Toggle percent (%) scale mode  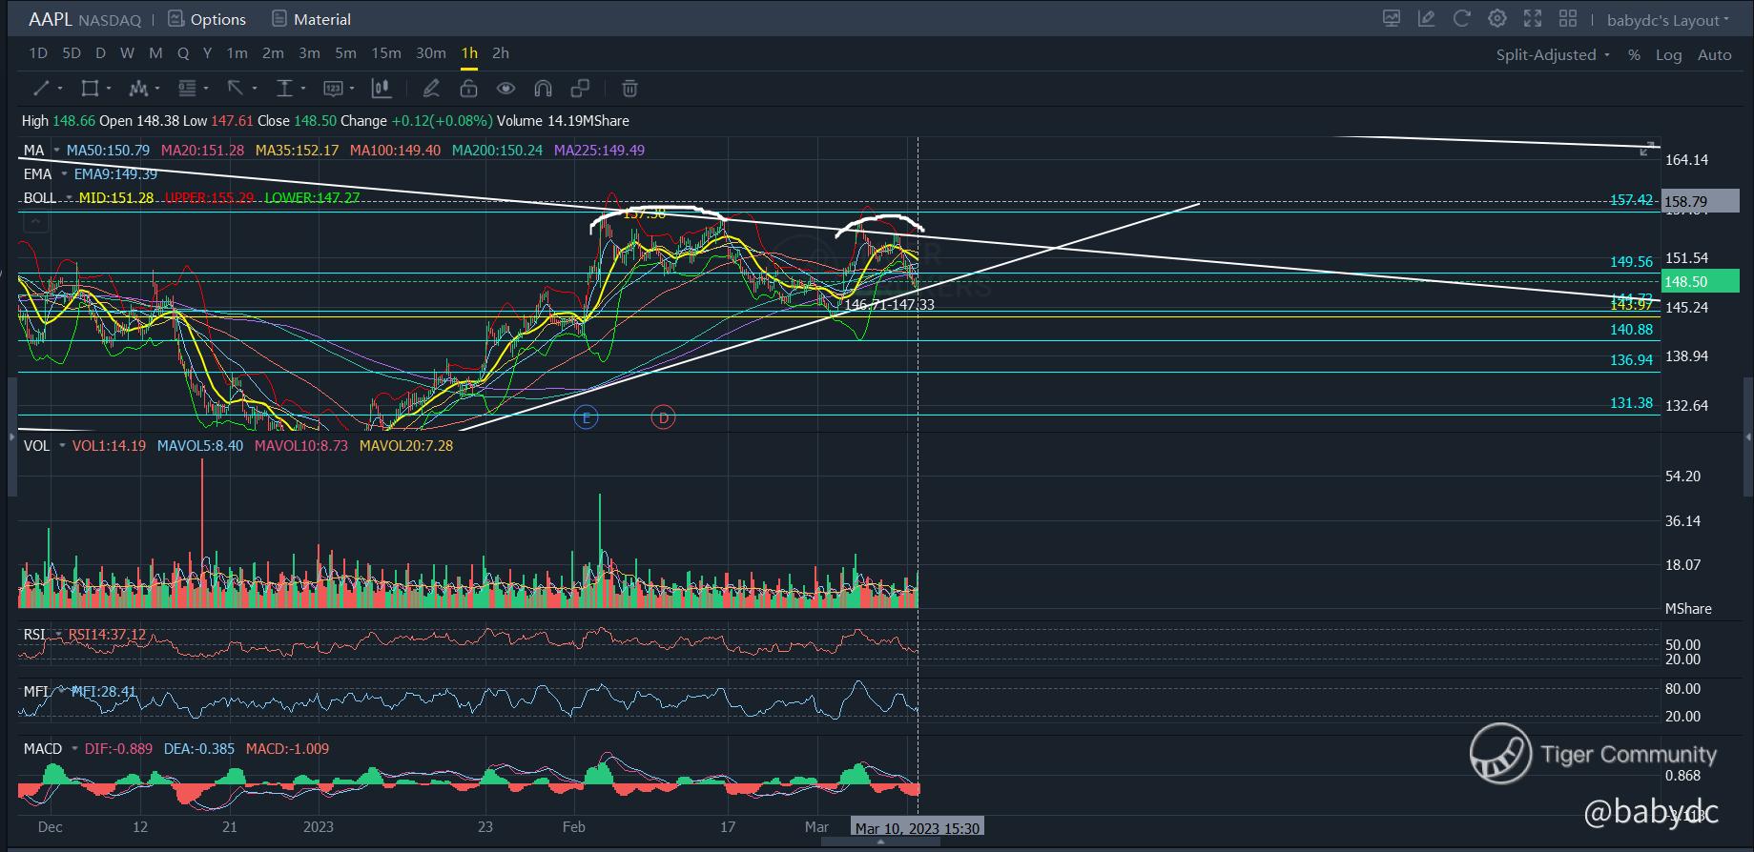tap(1634, 54)
